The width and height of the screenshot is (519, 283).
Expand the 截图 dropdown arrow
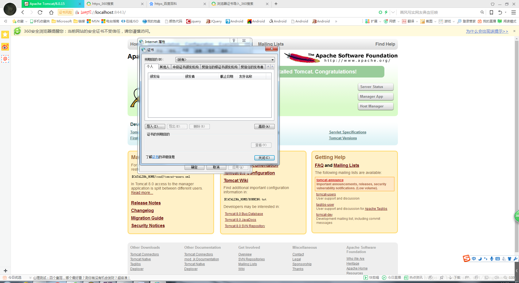point(435,21)
